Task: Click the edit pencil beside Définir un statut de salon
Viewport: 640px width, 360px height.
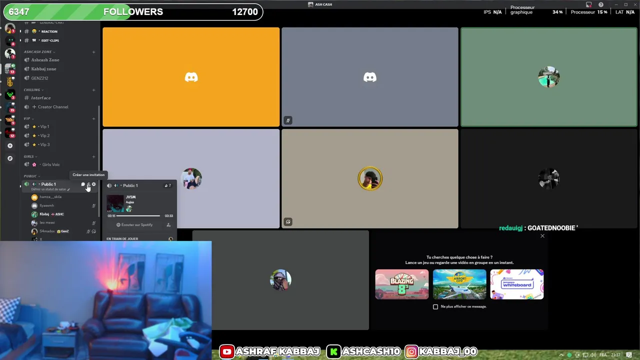Action: click(68, 189)
